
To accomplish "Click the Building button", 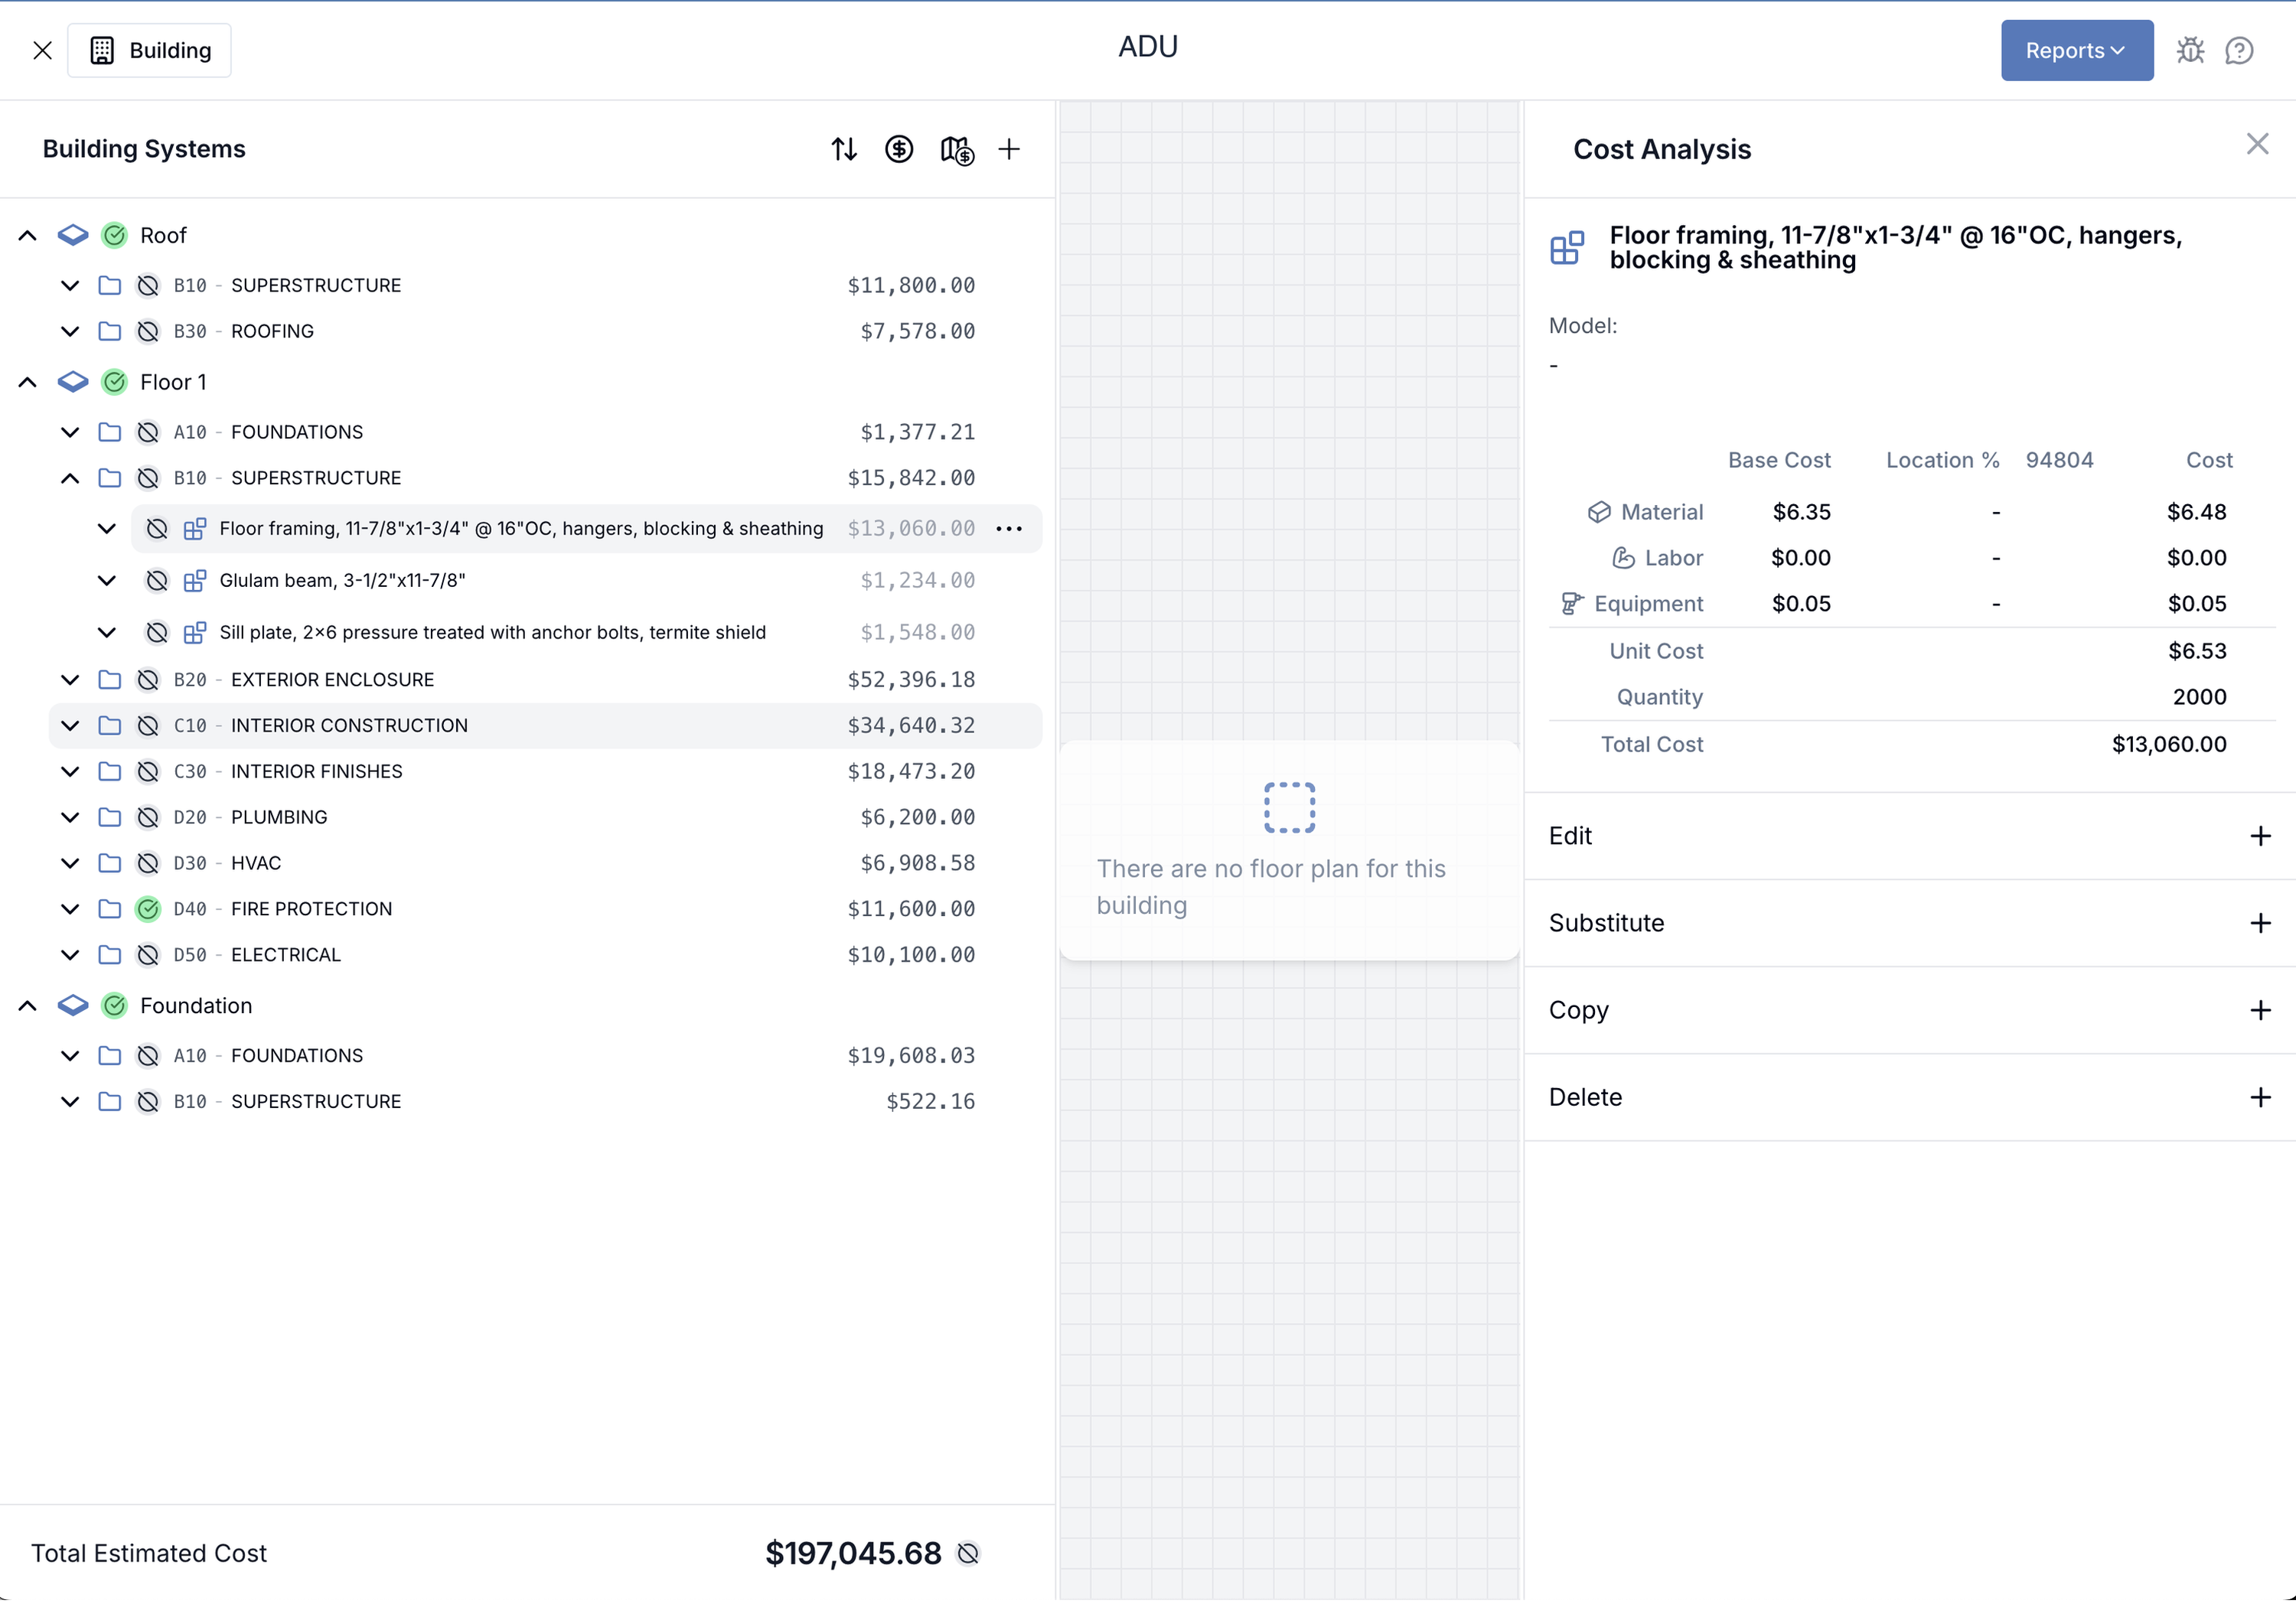I will pos(150,50).
